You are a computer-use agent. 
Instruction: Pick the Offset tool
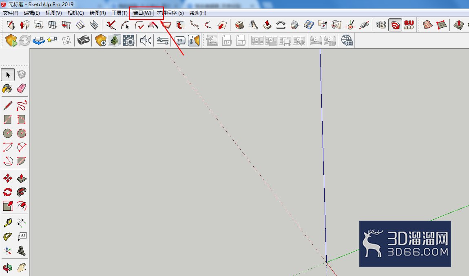(22, 206)
